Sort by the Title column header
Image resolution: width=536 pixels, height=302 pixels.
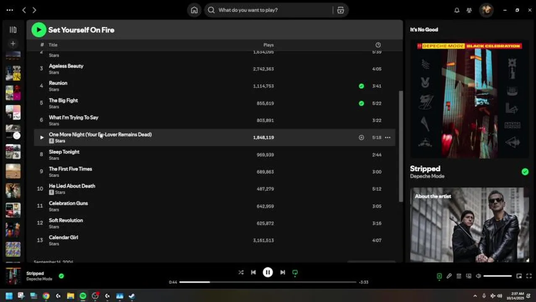tap(53, 45)
